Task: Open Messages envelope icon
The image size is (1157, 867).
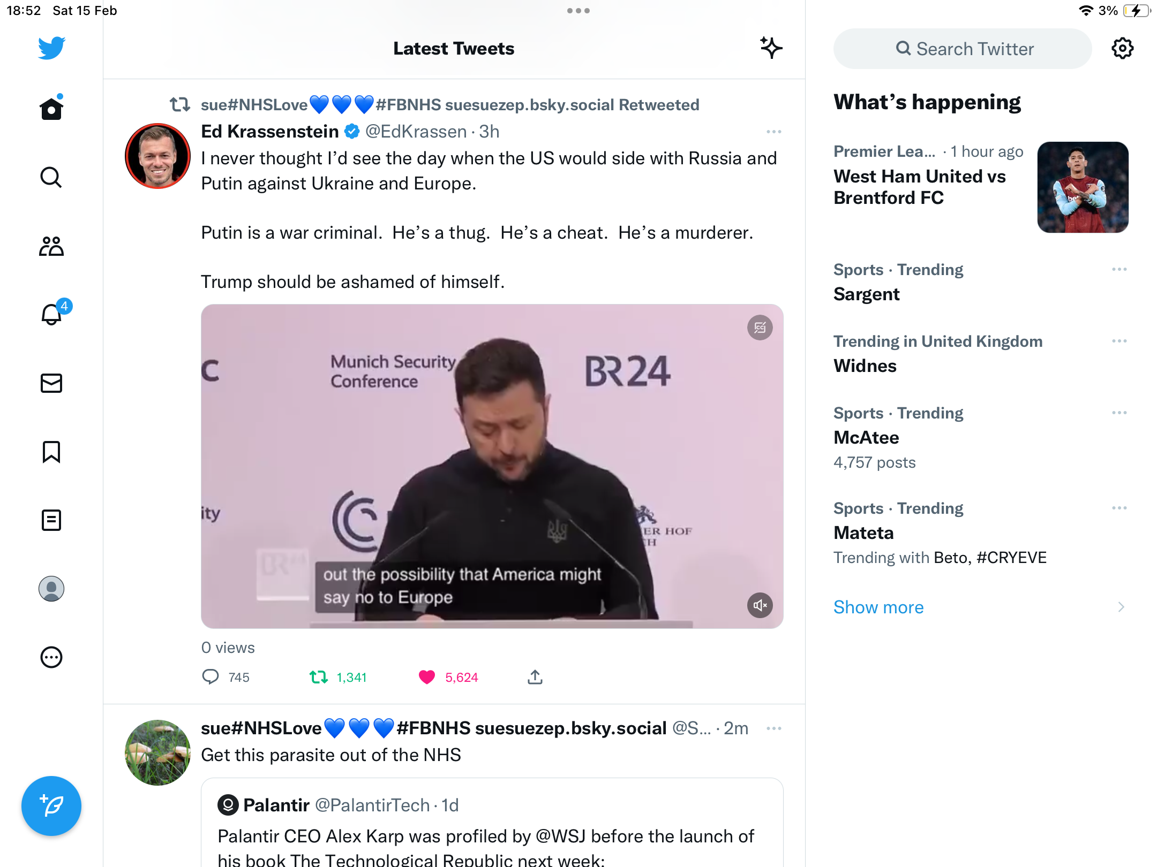Action: click(51, 383)
